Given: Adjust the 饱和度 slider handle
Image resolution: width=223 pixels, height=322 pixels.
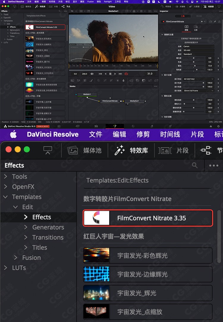Looking at the screenshot, I should (197, 70).
